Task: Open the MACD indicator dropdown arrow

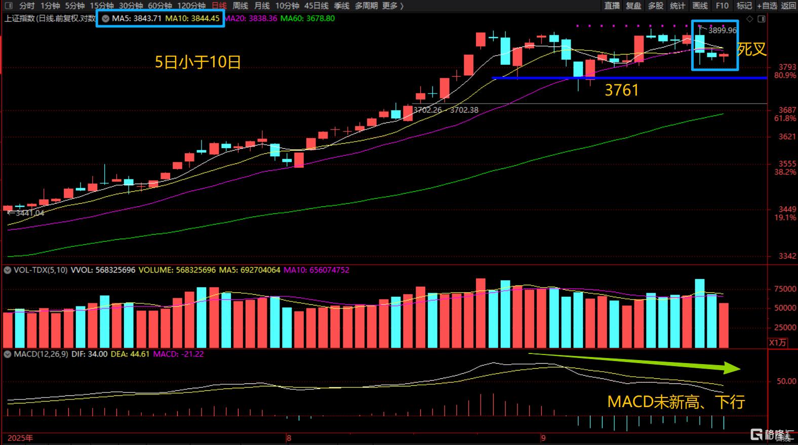Action: pos(8,354)
